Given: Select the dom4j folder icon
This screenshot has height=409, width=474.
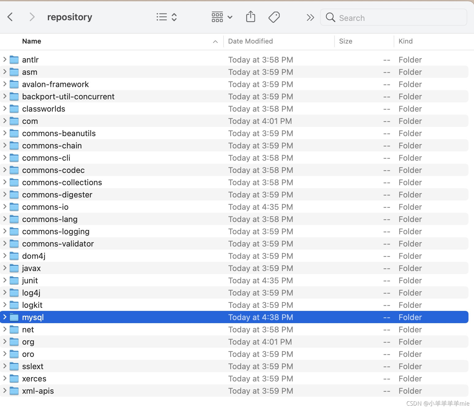Looking at the screenshot, I should click(x=14, y=256).
